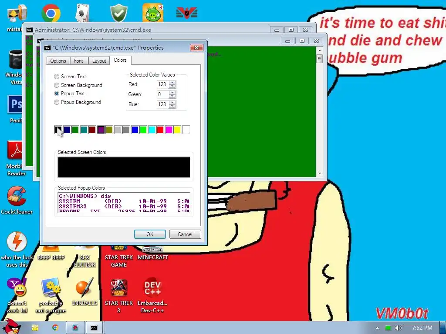This screenshot has width=446, height=334.
Task: Select the Screen Background radio button
Action: (x=57, y=85)
